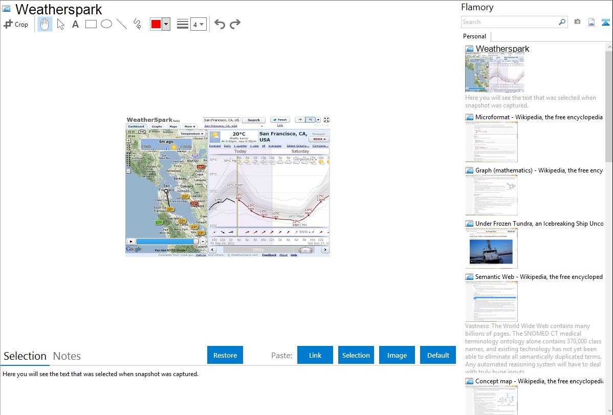Click the sidebar scrollbar down arrow
Image resolution: width=613 pixels, height=415 pixels.
coord(609,410)
